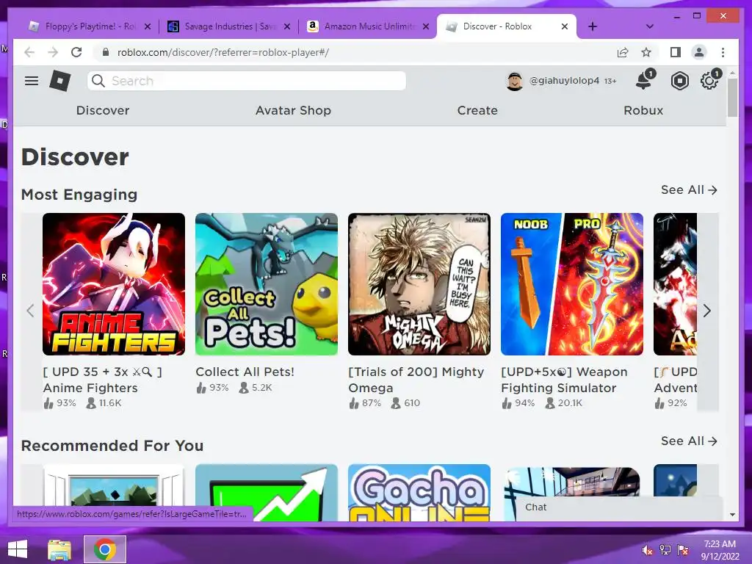
Task: Open the Avatar Shop menu item
Action: [293, 110]
